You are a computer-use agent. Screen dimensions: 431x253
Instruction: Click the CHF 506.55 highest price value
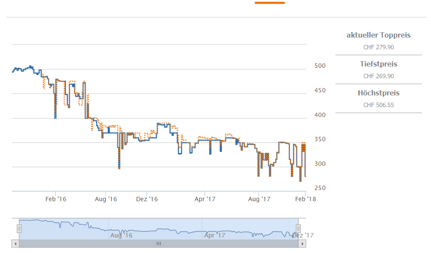378,105
